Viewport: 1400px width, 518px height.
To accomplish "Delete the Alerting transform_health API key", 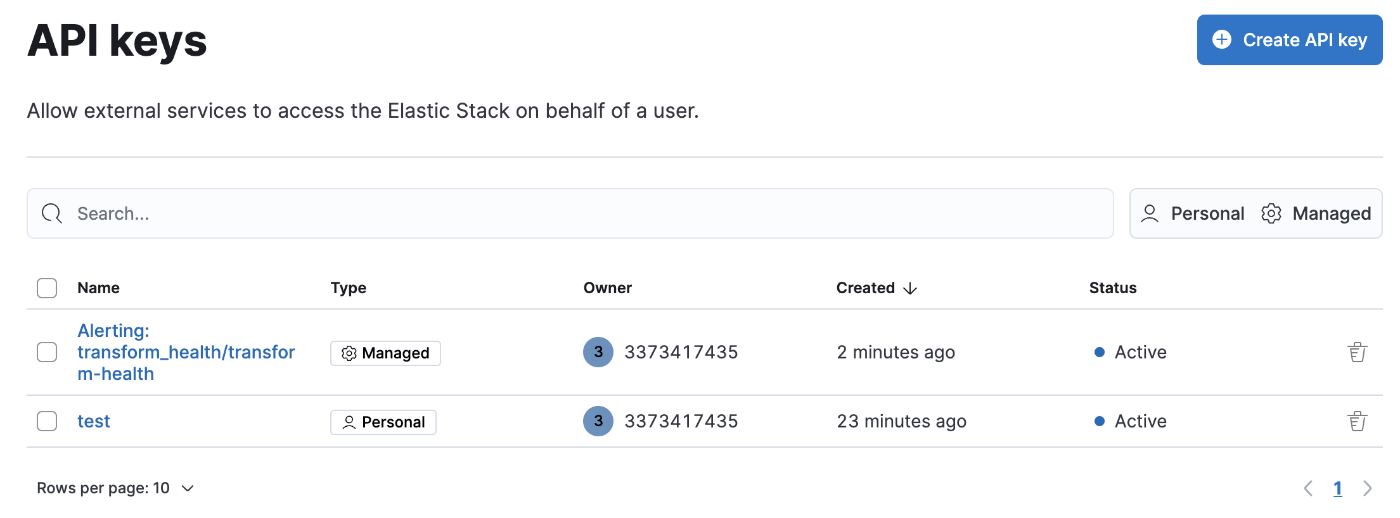I will pyautogui.click(x=1357, y=352).
